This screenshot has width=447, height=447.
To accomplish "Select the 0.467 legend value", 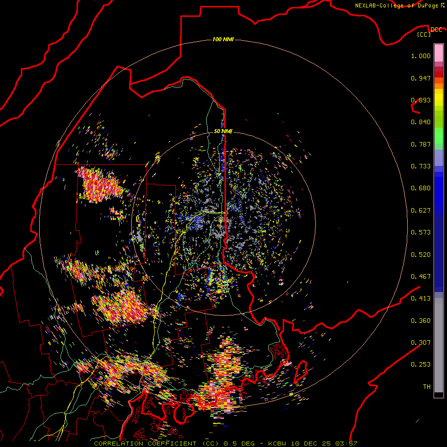I will (x=421, y=277).
